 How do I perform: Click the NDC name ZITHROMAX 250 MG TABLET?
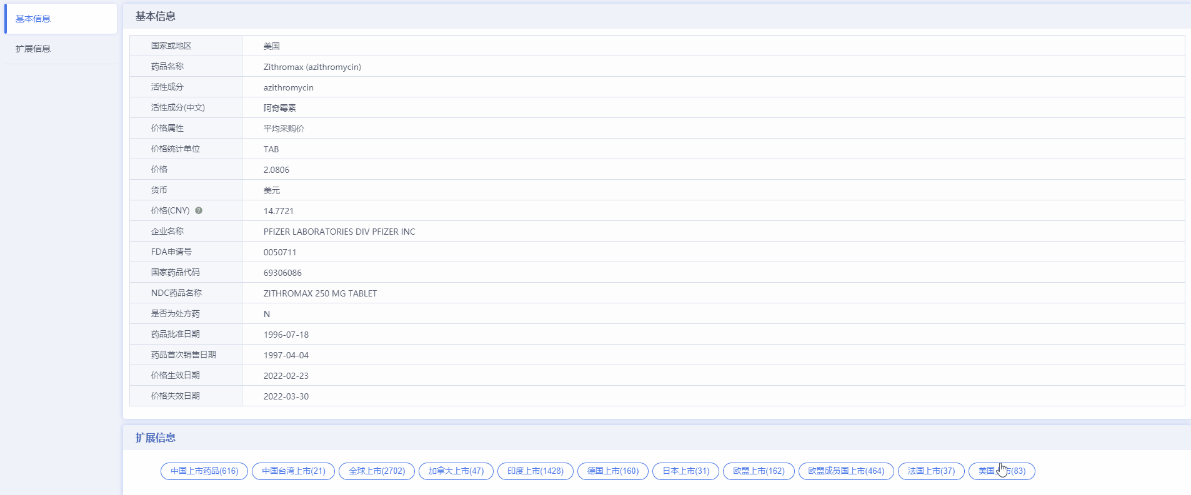click(x=320, y=293)
